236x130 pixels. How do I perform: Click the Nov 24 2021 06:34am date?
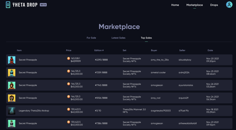212,98
